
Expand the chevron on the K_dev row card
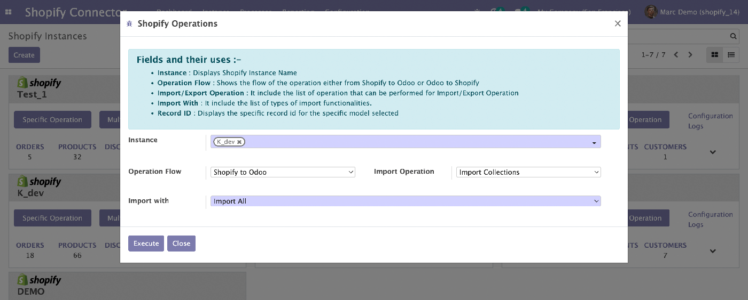pyautogui.click(x=713, y=251)
